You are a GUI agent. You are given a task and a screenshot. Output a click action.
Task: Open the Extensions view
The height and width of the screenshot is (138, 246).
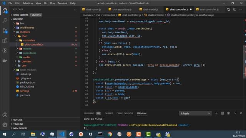pos(5,41)
